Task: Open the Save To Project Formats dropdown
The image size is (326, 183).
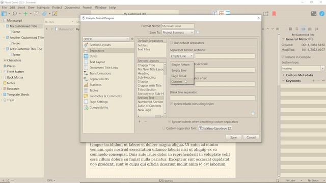Action: click(x=178, y=33)
